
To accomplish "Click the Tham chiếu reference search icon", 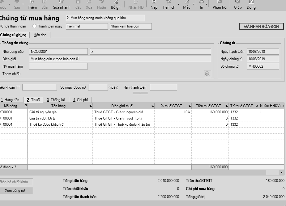I will [x=207, y=74].
